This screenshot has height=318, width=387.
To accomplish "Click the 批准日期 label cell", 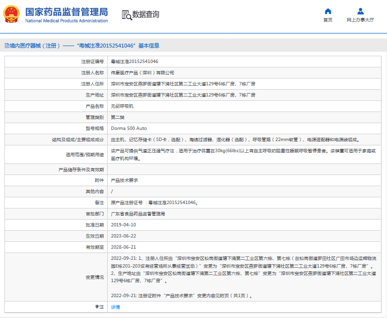I will 56,225.
